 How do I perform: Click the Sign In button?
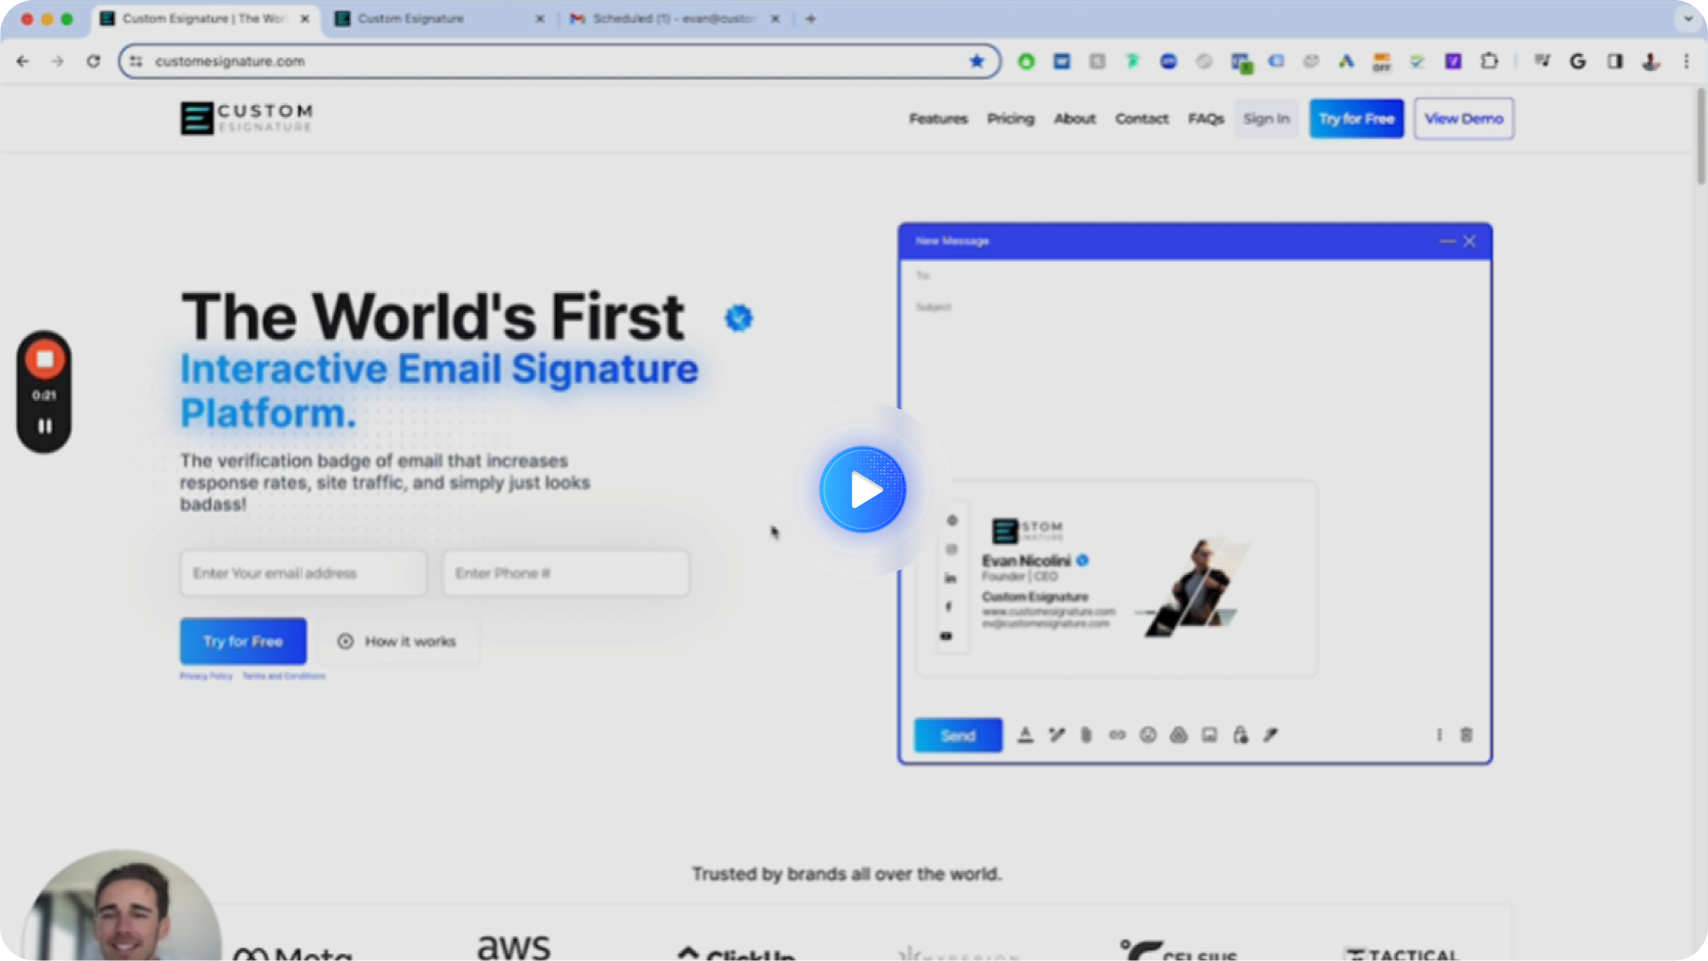1266,119
